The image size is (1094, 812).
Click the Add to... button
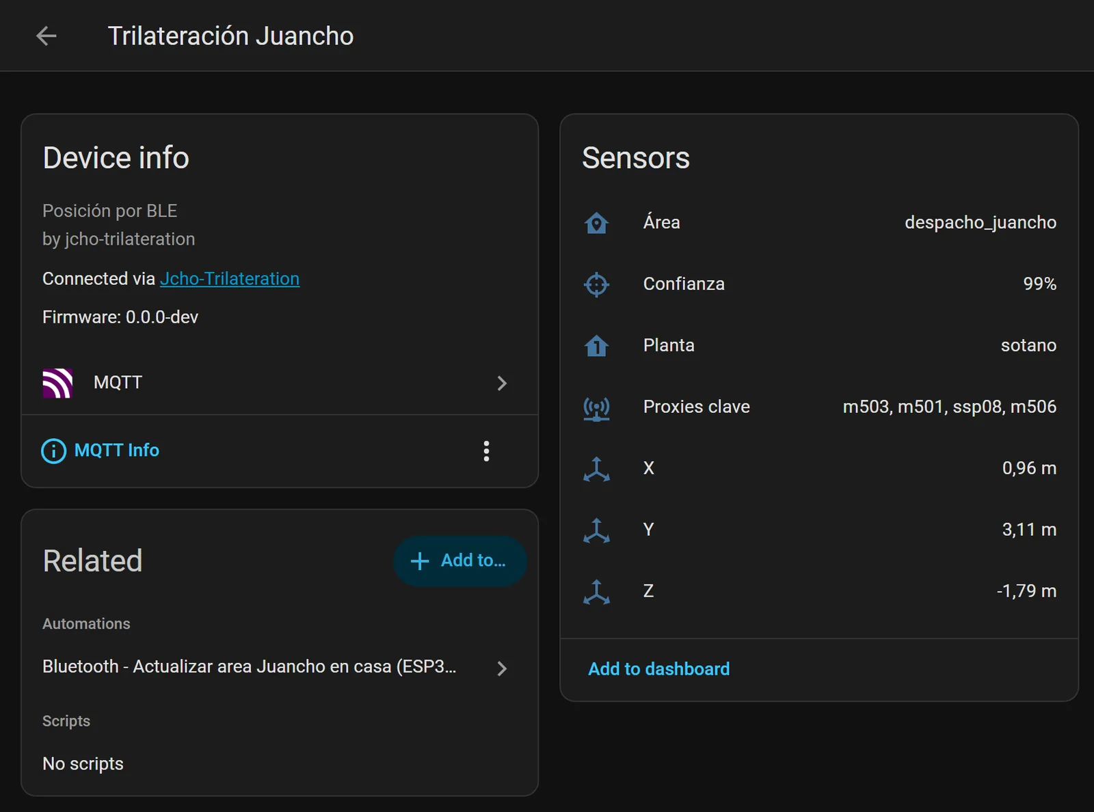pyautogui.click(x=460, y=561)
